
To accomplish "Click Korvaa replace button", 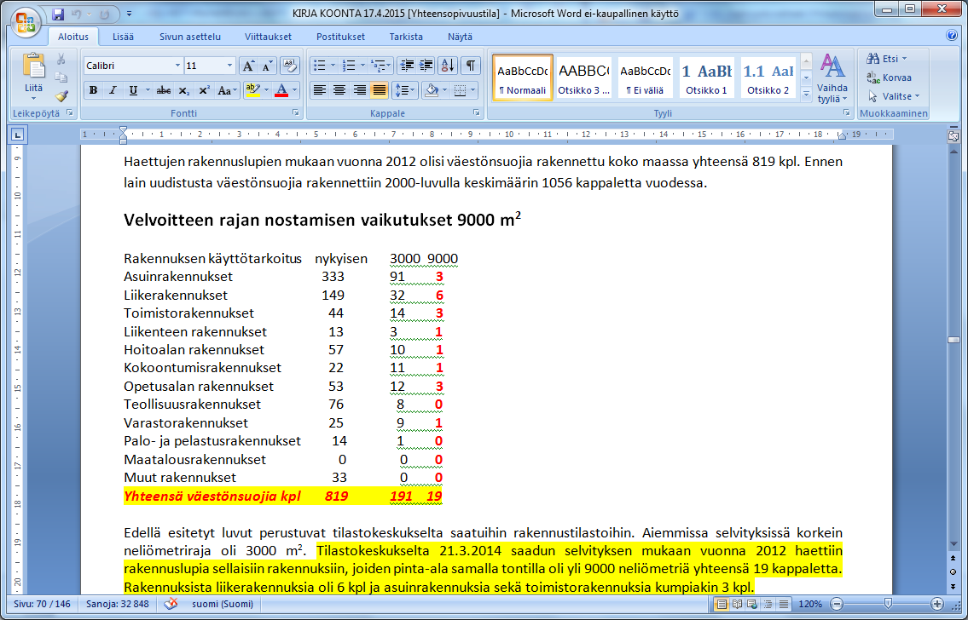I will 889,77.
